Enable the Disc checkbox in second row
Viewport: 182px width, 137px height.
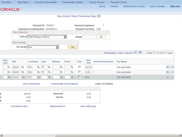(x=80, y=72)
